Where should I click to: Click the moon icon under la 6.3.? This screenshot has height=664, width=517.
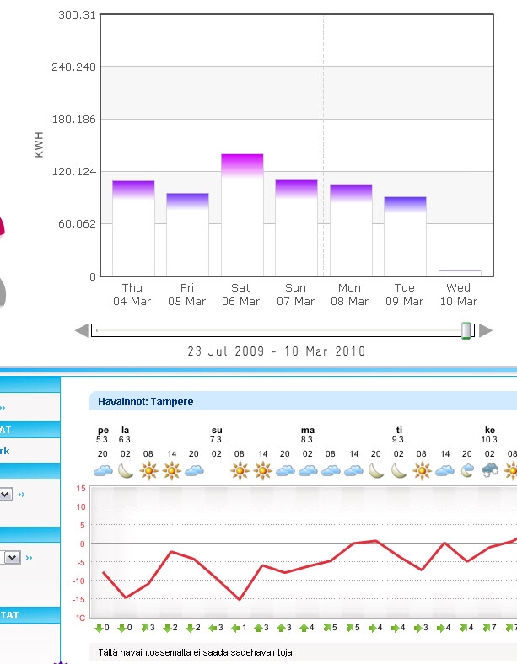coord(126,470)
